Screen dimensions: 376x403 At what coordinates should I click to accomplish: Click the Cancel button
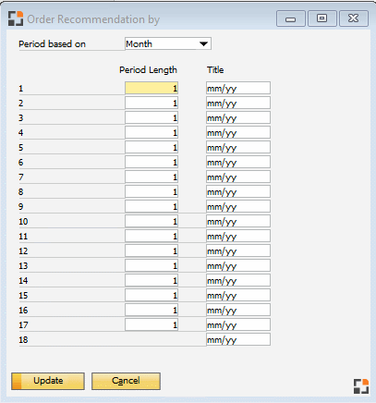click(x=126, y=381)
